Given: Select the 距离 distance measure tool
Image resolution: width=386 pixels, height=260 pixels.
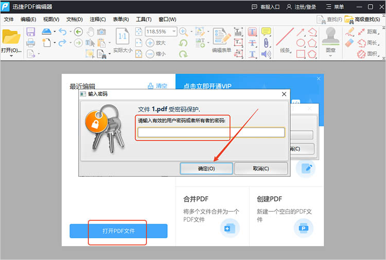Looking at the screenshot, I should point(369,32).
